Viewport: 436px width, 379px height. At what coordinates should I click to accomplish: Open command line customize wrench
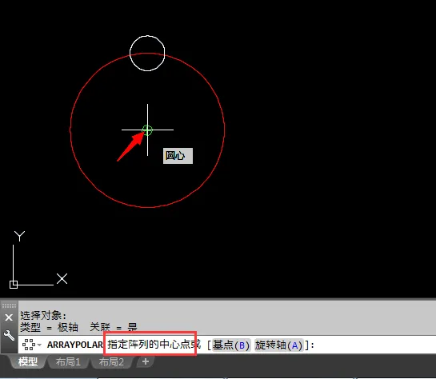pyautogui.click(x=9, y=335)
